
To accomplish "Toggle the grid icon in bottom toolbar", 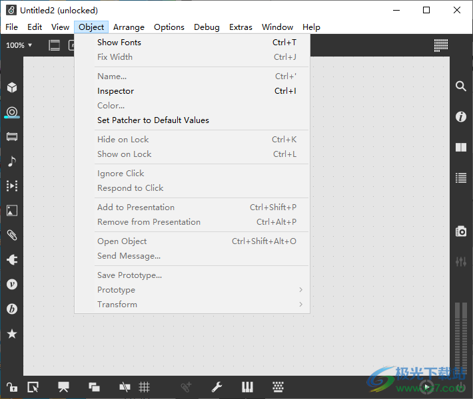I will 144,387.
